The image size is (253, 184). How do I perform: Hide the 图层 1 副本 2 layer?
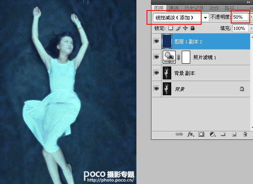point(156,41)
